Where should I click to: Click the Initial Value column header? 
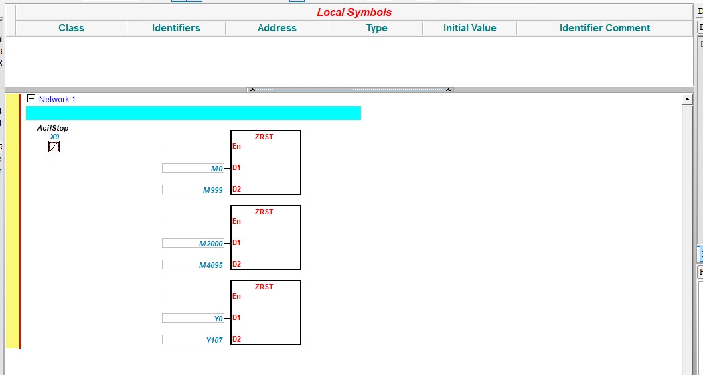(469, 28)
